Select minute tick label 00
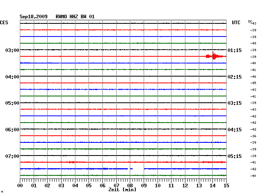The width and height of the screenshot is (258, 196). pos(20,185)
